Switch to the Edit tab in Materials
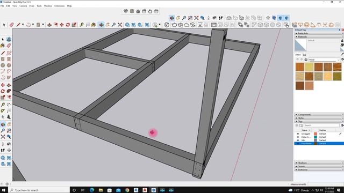 pos(305,55)
